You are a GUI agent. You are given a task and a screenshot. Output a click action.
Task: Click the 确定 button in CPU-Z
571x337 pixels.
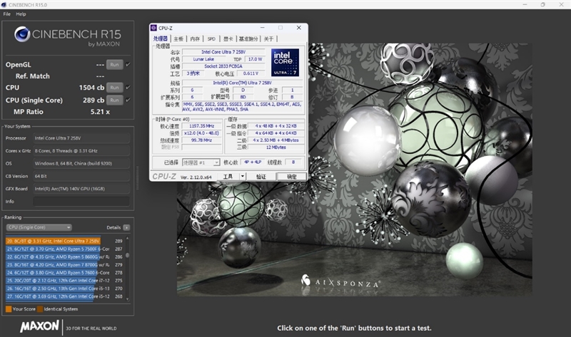click(x=292, y=176)
